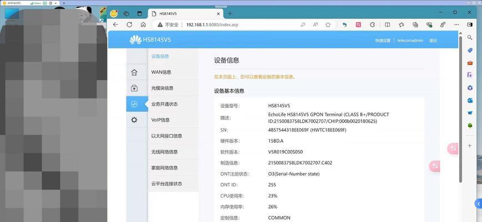The width and height of the screenshot is (482, 222).
Task: Select 设备信息 in the side menu
Action: click(x=160, y=56)
